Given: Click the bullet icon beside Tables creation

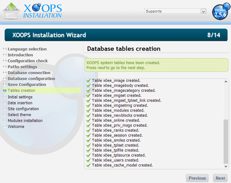Looking at the screenshot, I should tap(5, 91).
